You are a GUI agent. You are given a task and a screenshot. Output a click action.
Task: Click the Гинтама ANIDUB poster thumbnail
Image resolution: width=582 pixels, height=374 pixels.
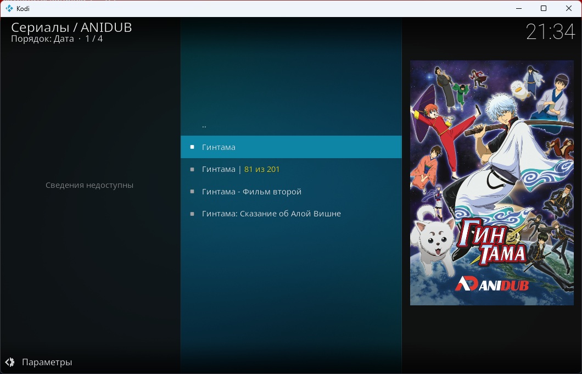[x=492, y=183]
